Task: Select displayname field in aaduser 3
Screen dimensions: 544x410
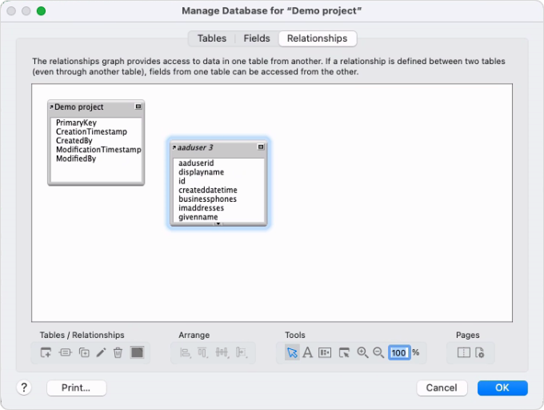Action: [x=202, y=172]
